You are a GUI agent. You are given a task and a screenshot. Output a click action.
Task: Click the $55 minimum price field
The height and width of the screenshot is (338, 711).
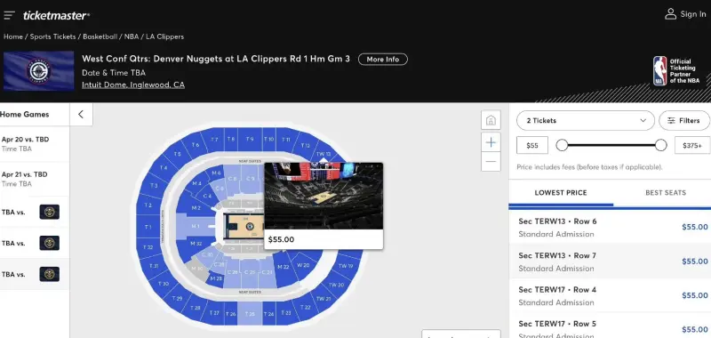(x=531, y=146)
